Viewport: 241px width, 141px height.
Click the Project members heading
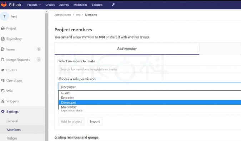pyautogui.click(x=73, y=30)
